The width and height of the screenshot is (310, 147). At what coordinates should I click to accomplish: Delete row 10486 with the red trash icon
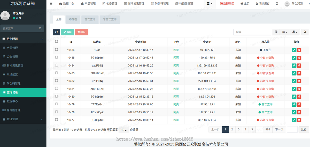coord(299,50)
